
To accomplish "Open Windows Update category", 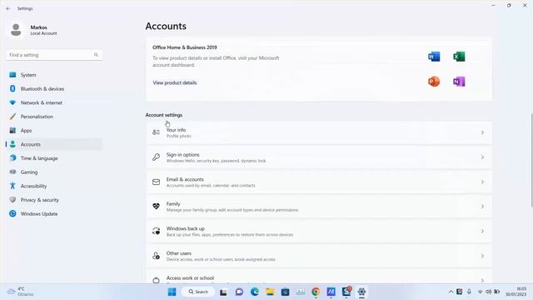I will pos(54,214).
